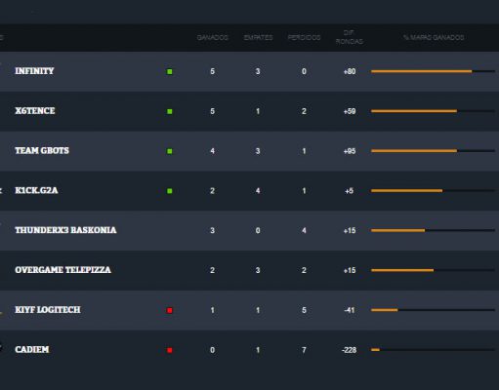499x390 pixels.
Task: Click K1CK.G2A's maps-won progress bar
Action: [x=433, y=191]
